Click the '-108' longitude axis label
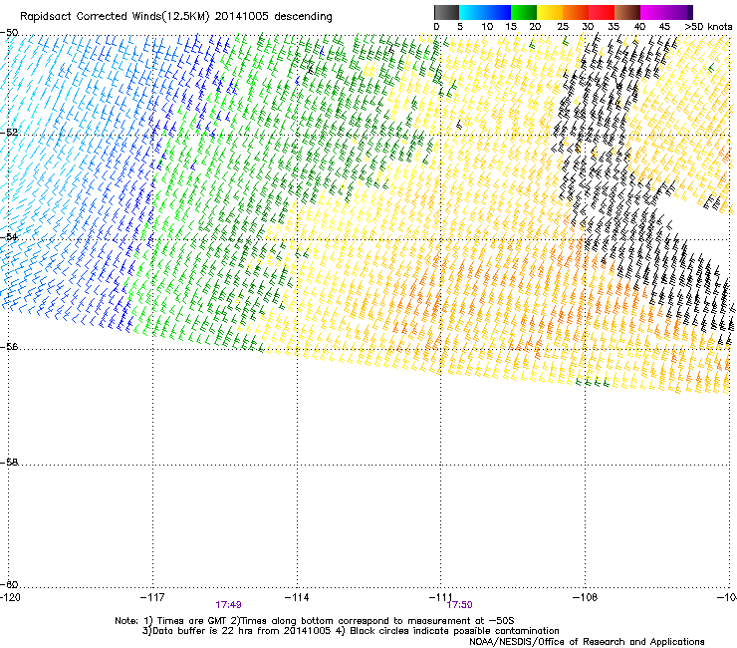 [x=586, y=597]
